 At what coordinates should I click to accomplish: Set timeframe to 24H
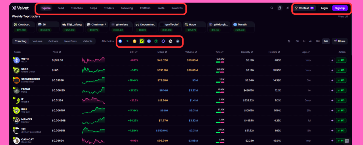point(326,41)
